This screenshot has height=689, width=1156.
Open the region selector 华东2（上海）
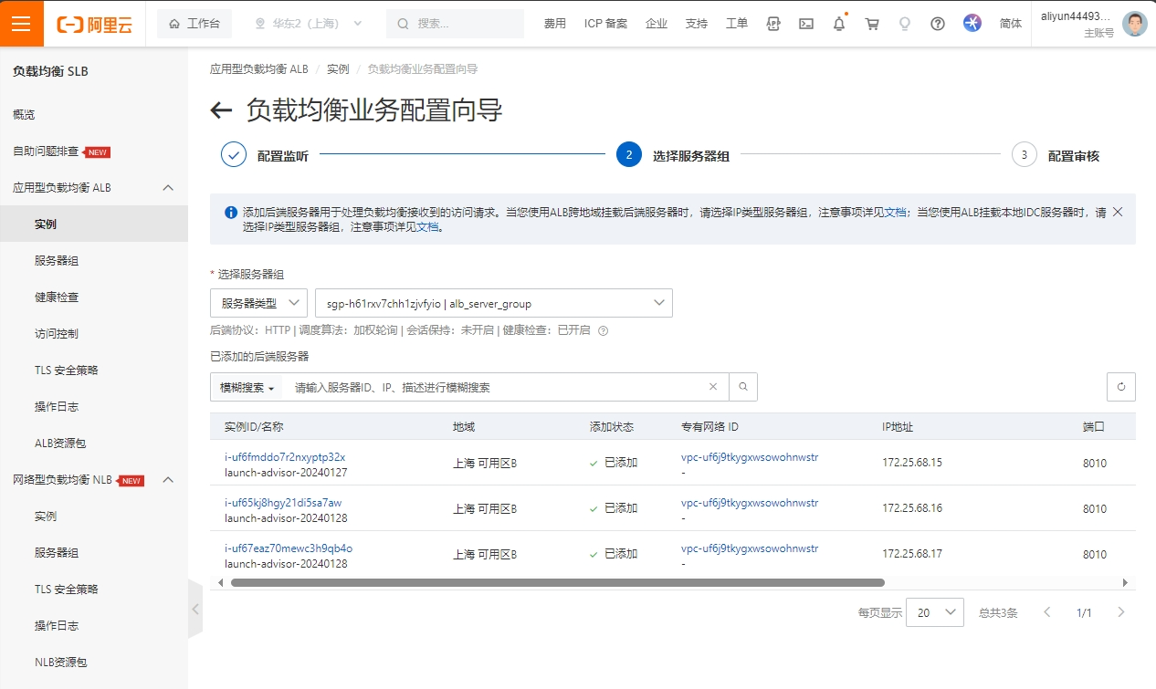click(308, 24)
